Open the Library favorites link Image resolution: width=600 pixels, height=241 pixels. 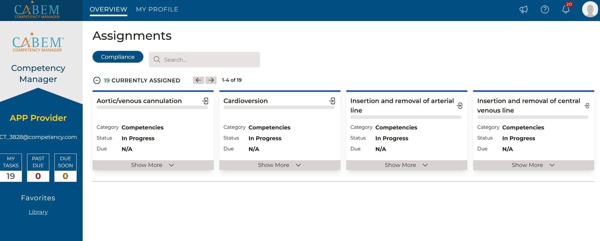pyautogui.click(x=38, y=212)
